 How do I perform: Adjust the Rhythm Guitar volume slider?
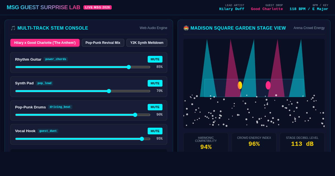point(83,67)
